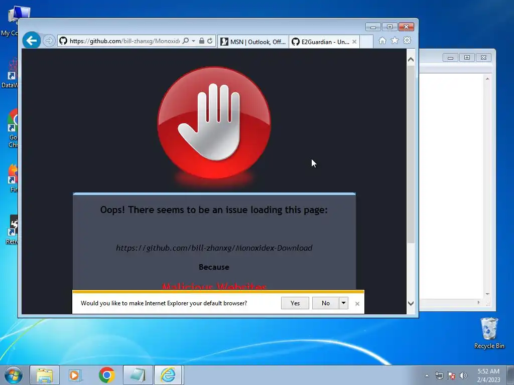Click the security lock icon

(x=202, y=41)
